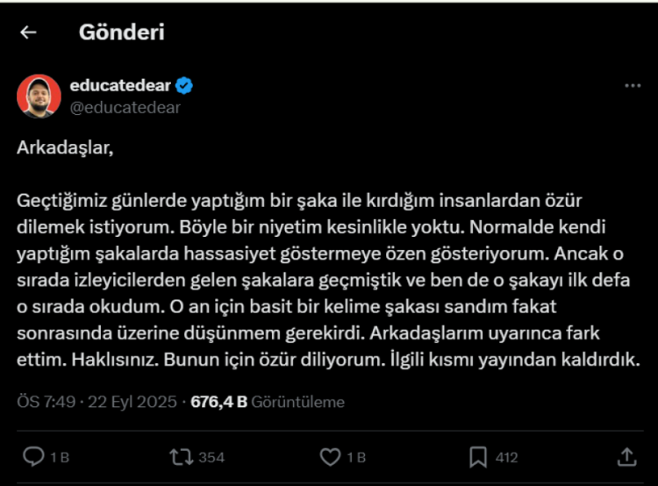Click the 1 B like count beside heart
The height and width of the screenshot is (486, 658).
355,457
